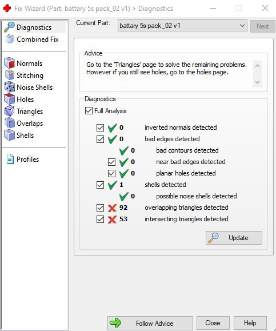Click the Next button
The width and height of the screenshot is (276, 331).
tap(262, 26)
